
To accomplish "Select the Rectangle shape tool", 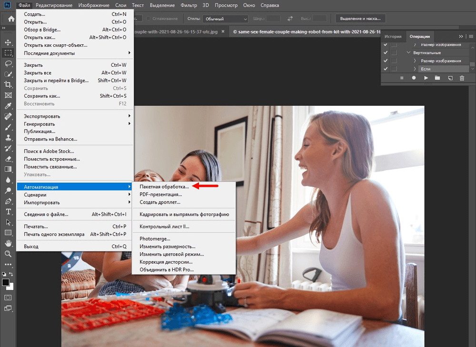I will (8, 233).
